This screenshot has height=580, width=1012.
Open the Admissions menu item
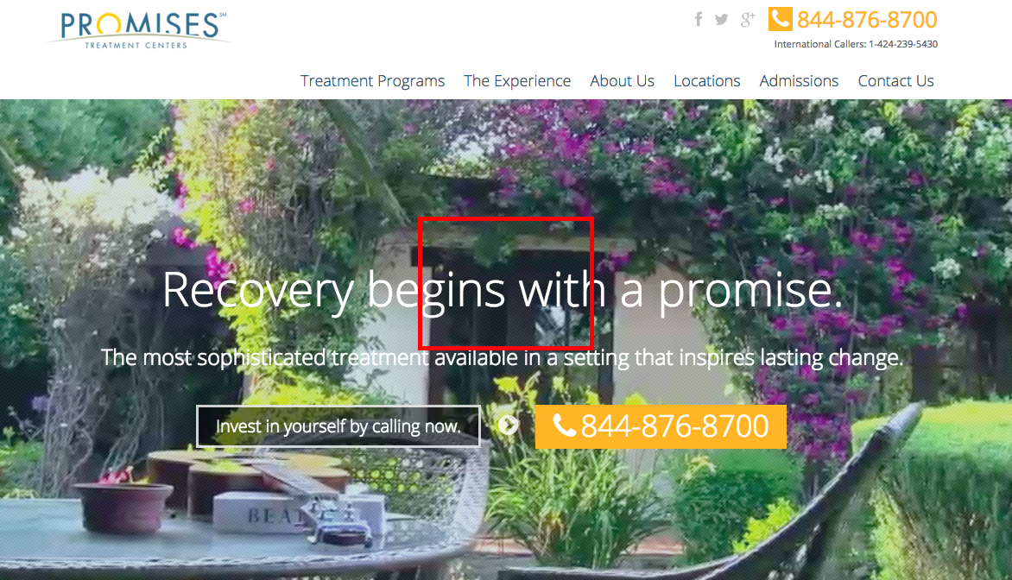click(799, 80)
